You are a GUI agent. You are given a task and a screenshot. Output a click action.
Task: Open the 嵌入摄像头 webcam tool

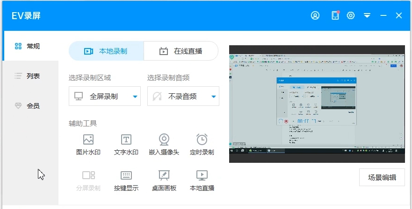pos(164,145)
